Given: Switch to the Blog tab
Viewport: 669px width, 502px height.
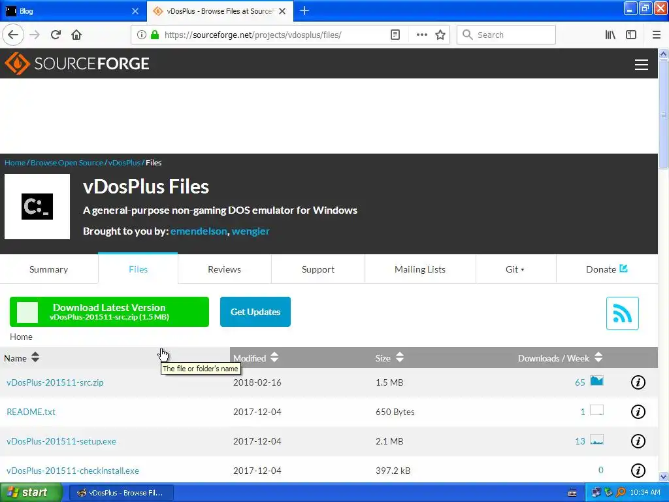Looking at the screenshot, I should 73,11.
